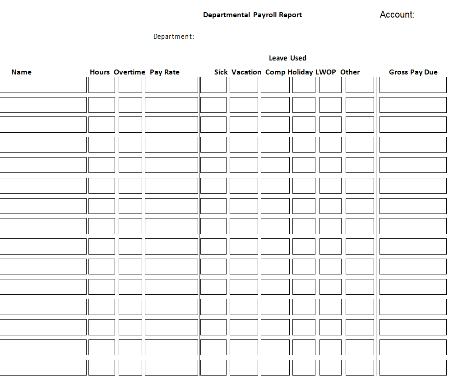Click the Name field in the first row

coord(43,85)
